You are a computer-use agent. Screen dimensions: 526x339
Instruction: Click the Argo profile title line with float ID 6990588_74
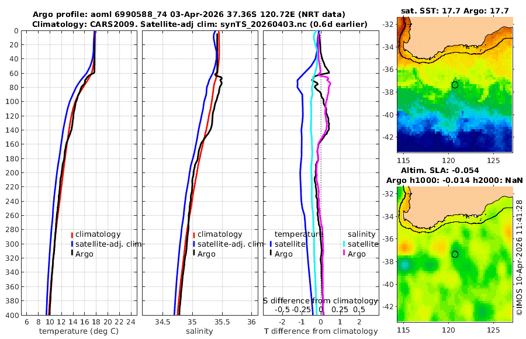coord(189,15)
